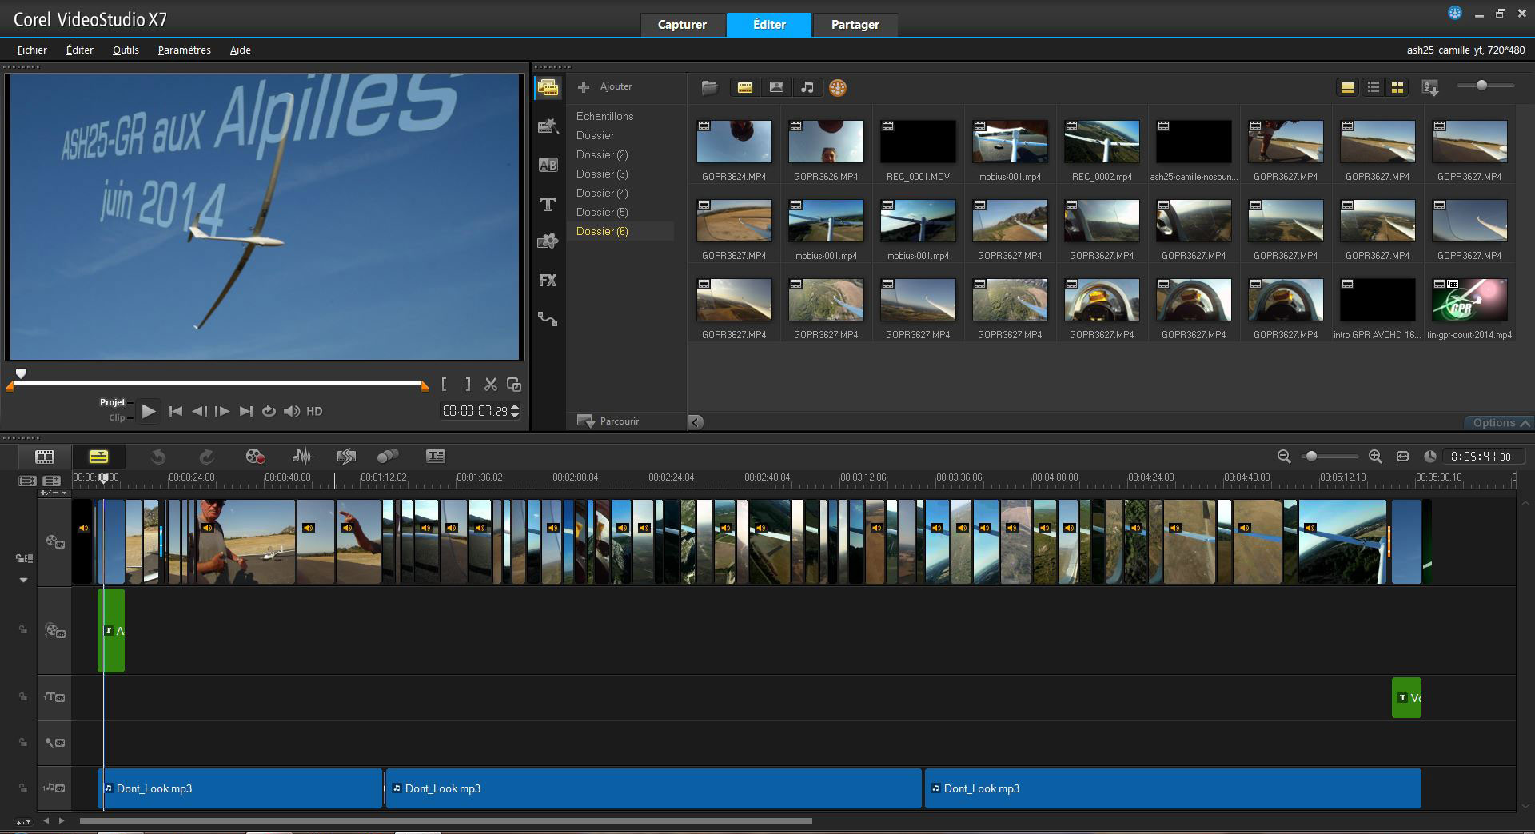
Task: Open the system volume control
Action: (292, 412)
